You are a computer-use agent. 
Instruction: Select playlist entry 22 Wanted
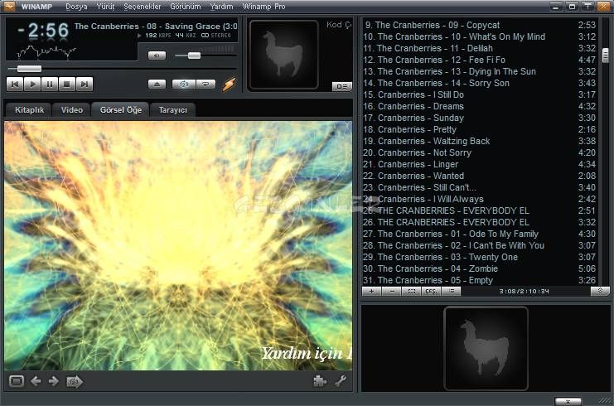coord(480,176)
